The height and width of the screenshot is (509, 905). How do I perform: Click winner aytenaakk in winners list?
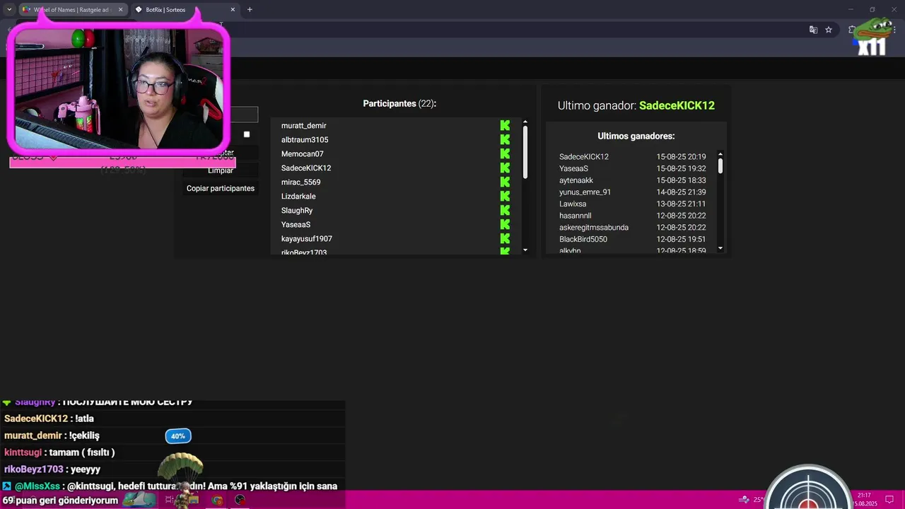[x=576, y=180]
